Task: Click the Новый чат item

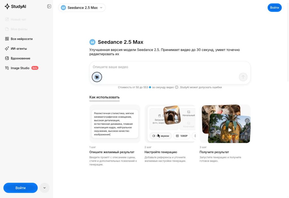Action: [x=16, y=19]
